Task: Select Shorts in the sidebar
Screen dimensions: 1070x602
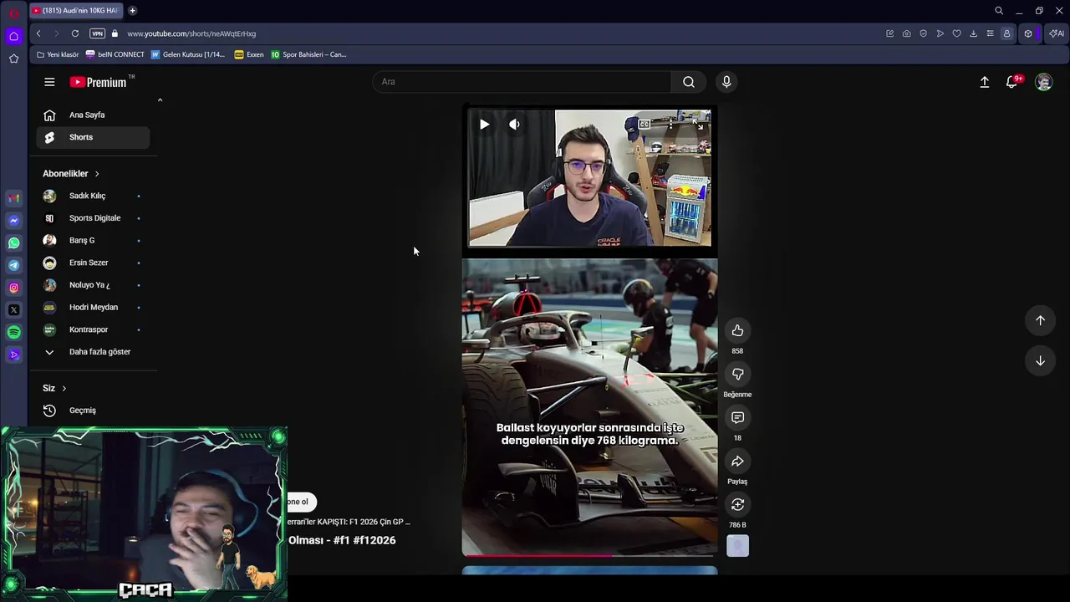Action: [x=93, y=137]
